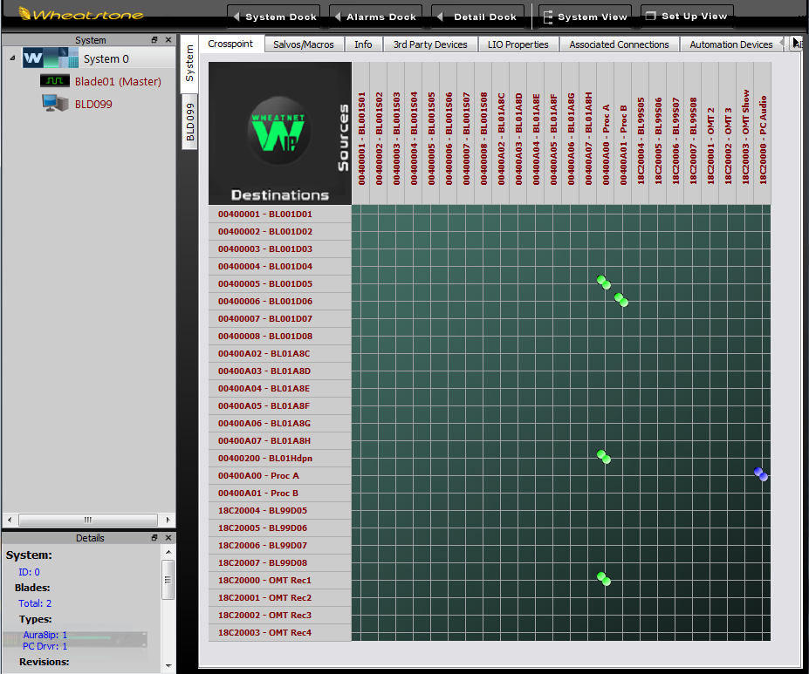
Task: Select destination 00400001 - BL001D01
Action: click(280, 214)
